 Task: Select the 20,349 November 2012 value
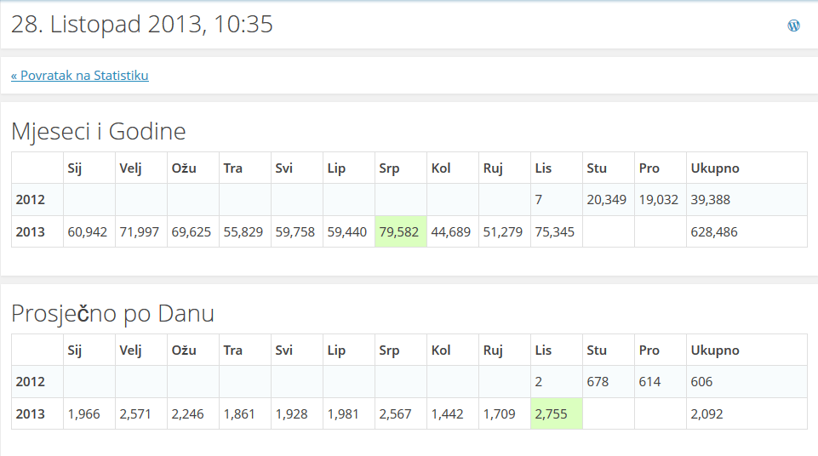point(607,200)
